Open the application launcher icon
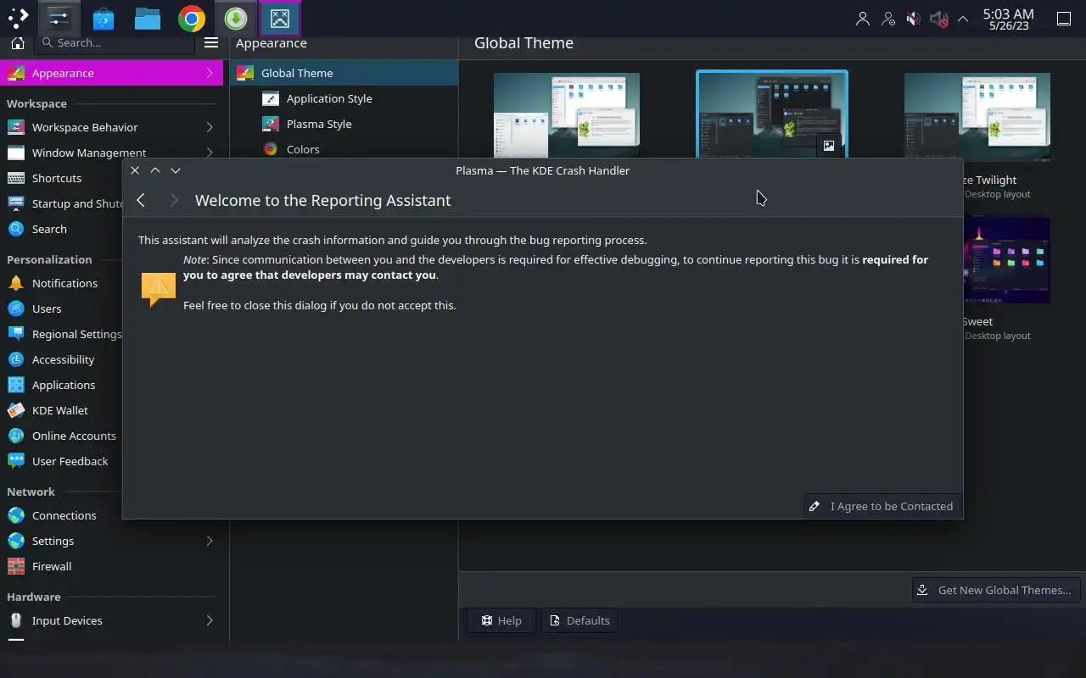The width and height of the screenshot is (1086, 678). (x=18, y=18)
